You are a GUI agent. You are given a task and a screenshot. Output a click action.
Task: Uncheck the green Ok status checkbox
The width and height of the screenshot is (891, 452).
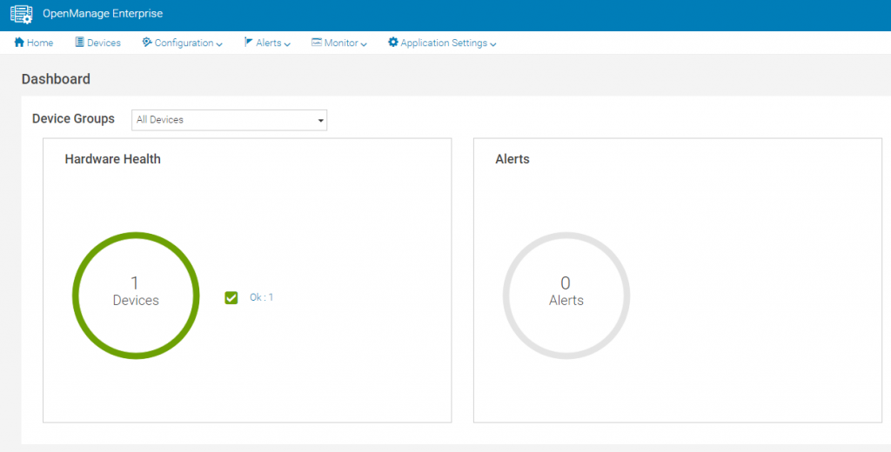pyautogui.click(x=231, y=297)
